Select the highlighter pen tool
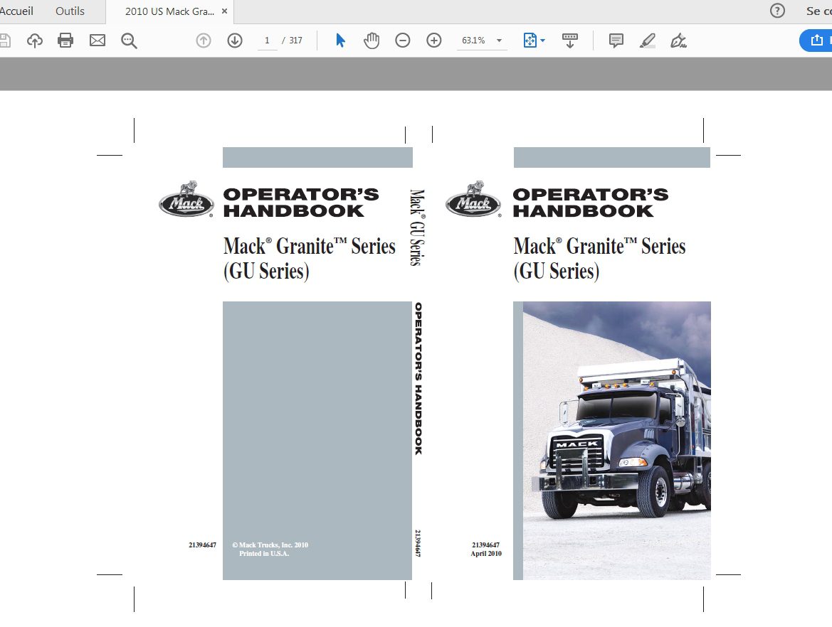 tap(648, 41)
